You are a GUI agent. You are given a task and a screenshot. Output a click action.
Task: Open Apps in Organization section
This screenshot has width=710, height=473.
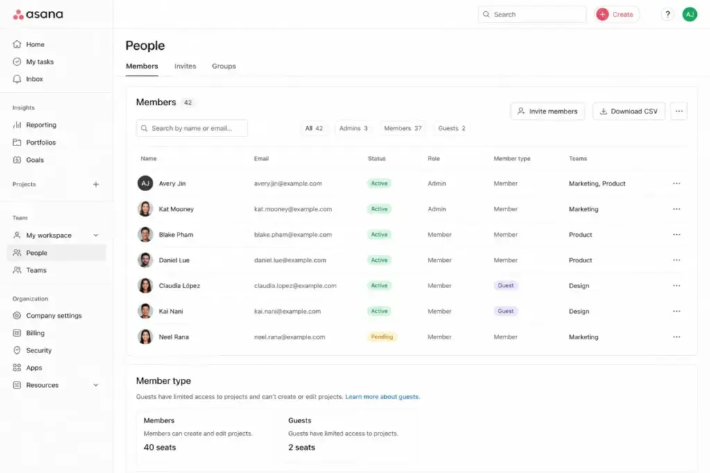tap(33, 368)
